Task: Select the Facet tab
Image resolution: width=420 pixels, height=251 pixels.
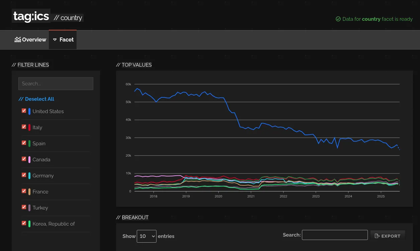Action: [63, 39]
